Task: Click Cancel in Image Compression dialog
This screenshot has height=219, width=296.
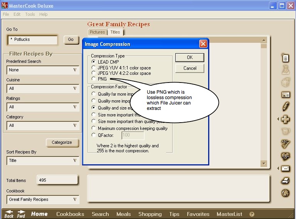Action: coord(190,68)
